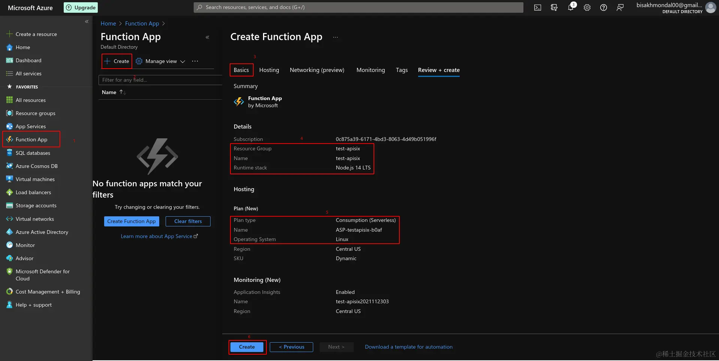The image size is (719, 361).
Task: Open Resource groups in the sidebar
Action: (x=36, y=113)
